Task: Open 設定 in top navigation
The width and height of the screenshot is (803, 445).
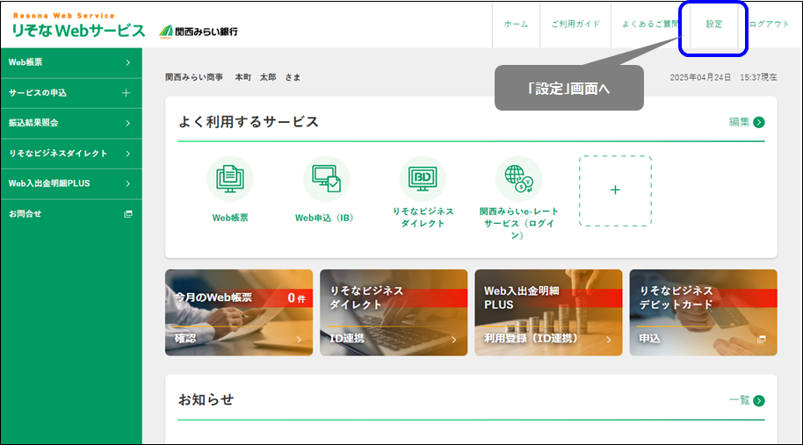Action: point(713,24)
